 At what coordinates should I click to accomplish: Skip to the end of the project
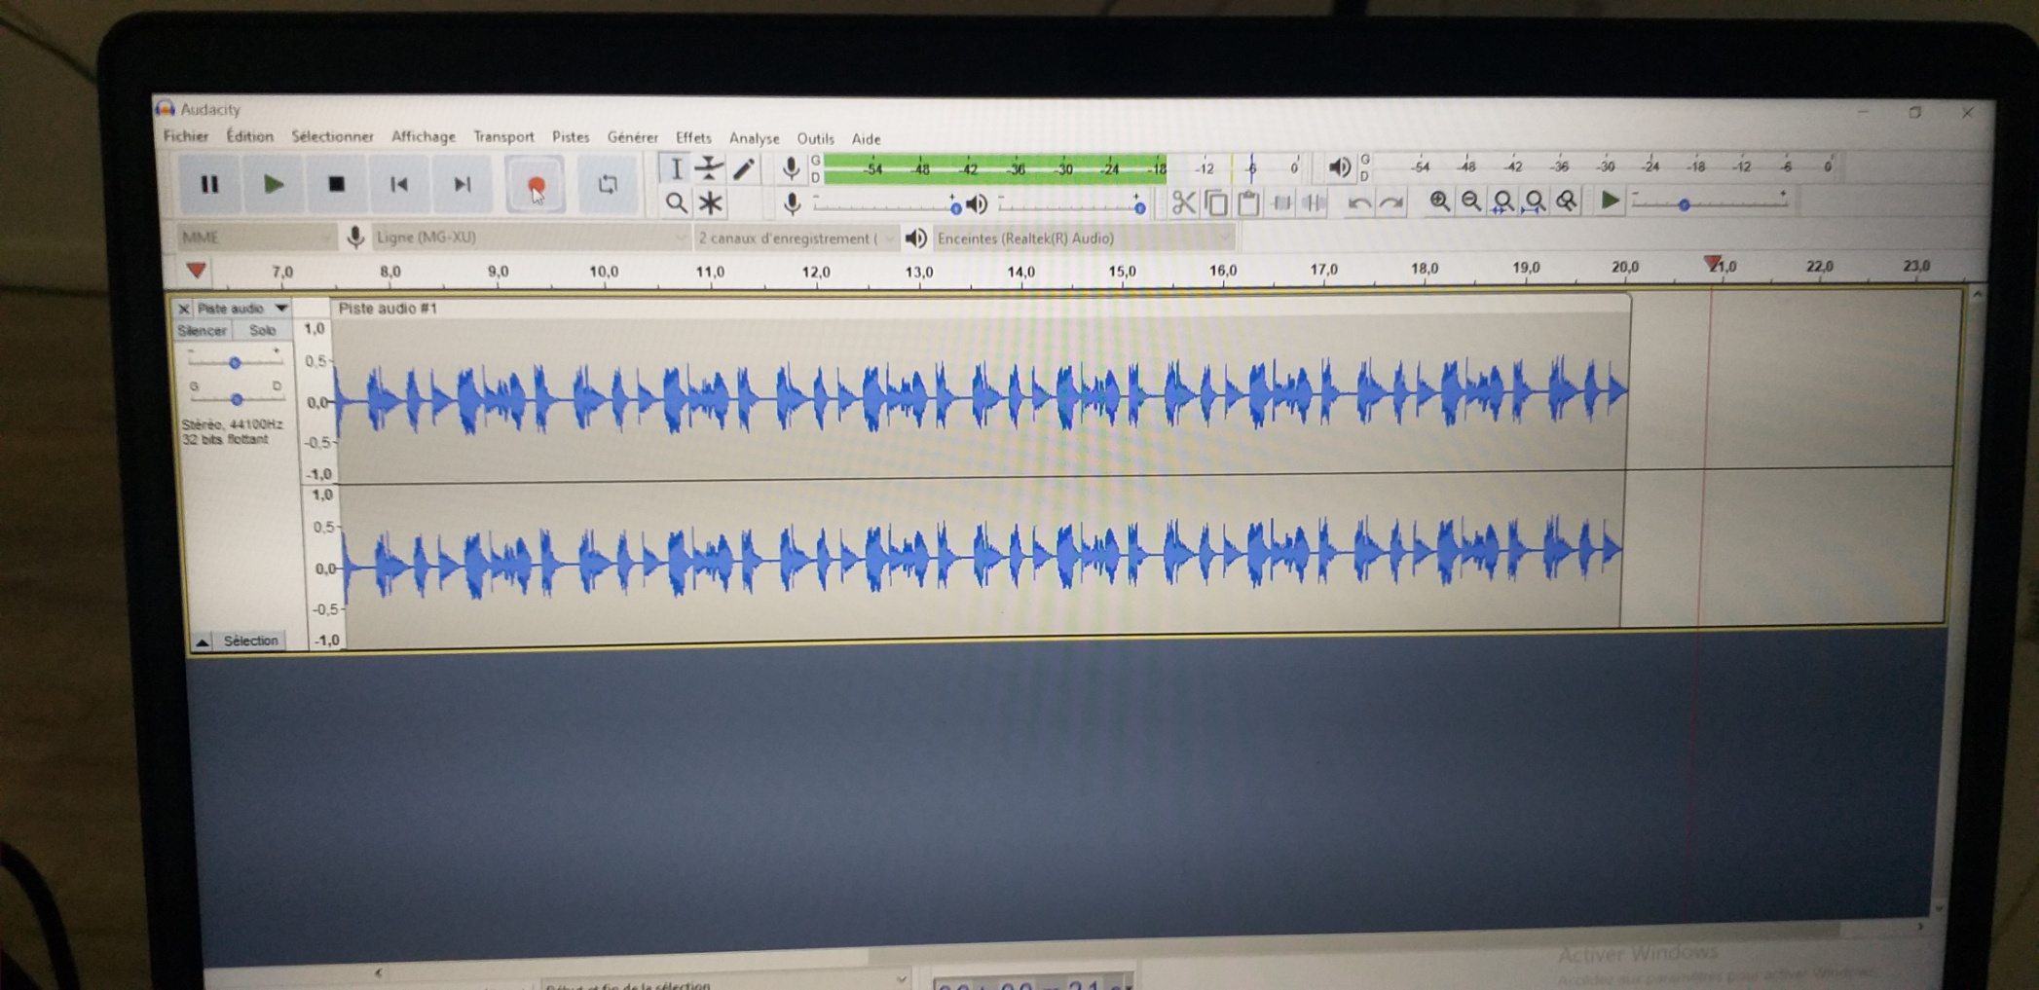pyautogui.click(x=462, y=184)
